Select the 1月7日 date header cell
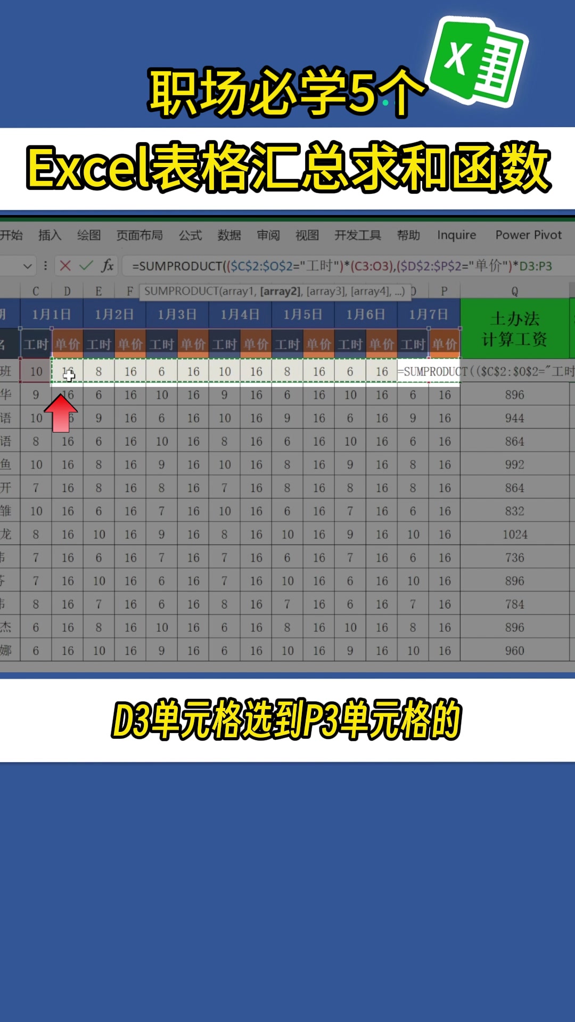 429,314
